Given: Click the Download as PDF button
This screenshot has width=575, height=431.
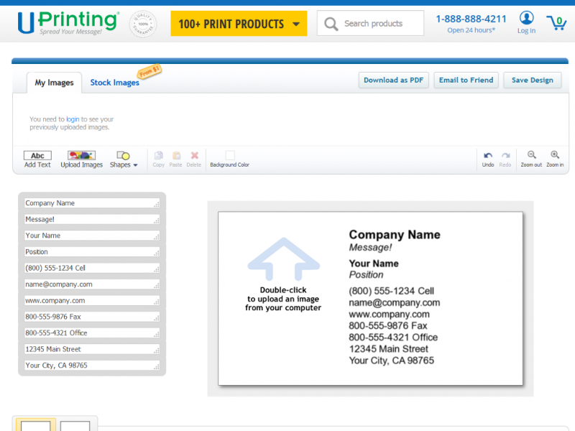Looking at the screenshot, I should (x=393, y=80).
